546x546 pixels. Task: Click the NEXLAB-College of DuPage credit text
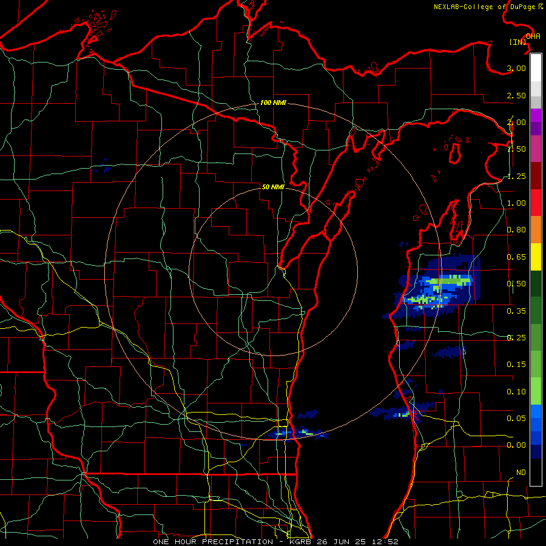coord(488,7)
